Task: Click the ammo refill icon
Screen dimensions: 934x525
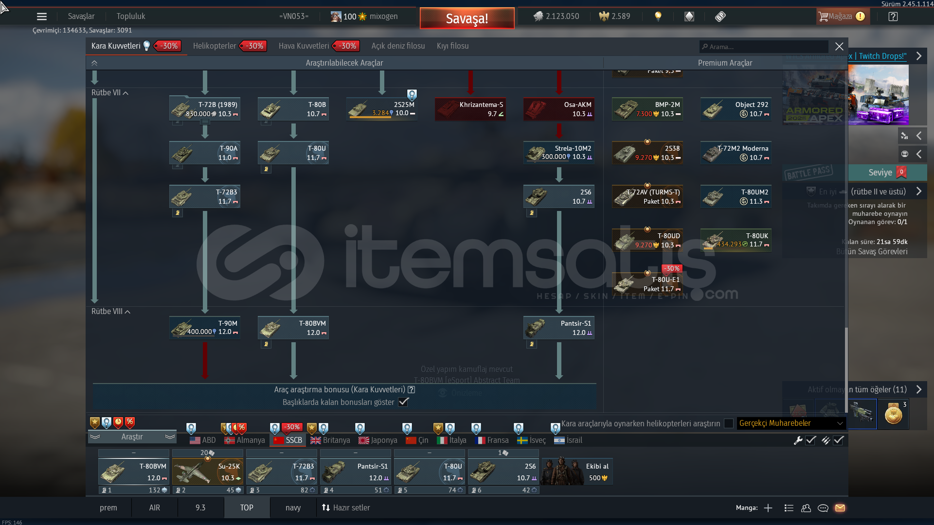Action: click(x=826, y=440)
